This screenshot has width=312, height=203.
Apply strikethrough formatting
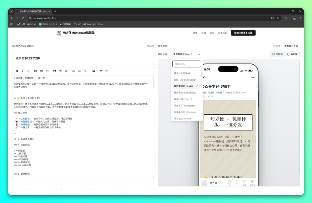(x=28, y=71)
